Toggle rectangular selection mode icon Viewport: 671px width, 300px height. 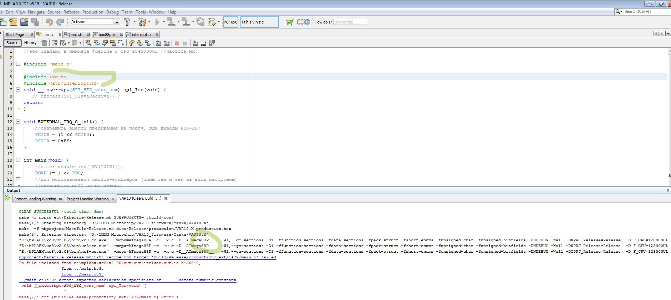[x=121, y=43]
